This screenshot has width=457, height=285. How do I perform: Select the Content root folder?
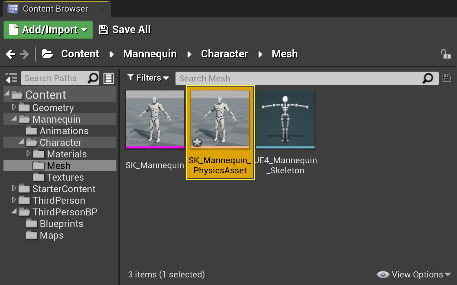(60, 95)
